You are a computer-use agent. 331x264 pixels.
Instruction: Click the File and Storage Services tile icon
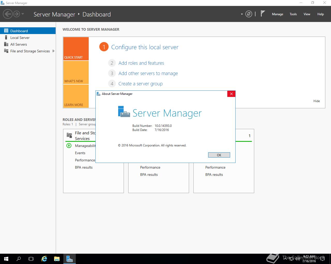(x=69, y=135)
